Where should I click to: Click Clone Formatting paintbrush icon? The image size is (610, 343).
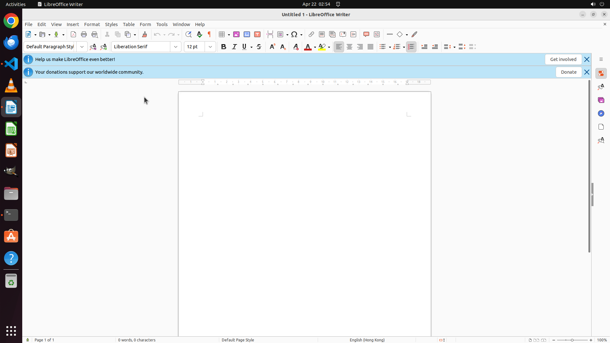(145, 34)
